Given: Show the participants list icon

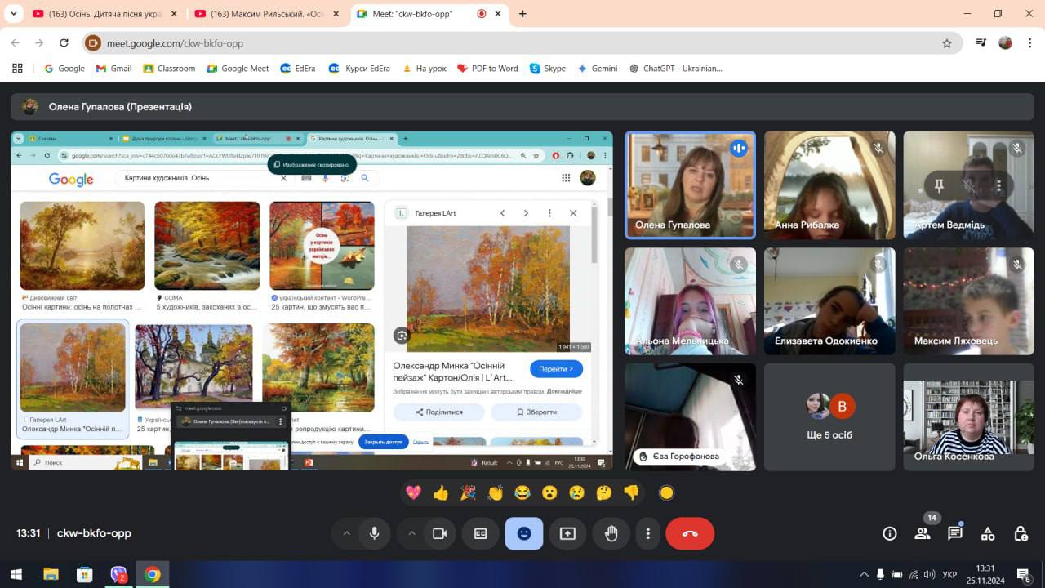Looking at the screenshot, I should pos(923,533).
